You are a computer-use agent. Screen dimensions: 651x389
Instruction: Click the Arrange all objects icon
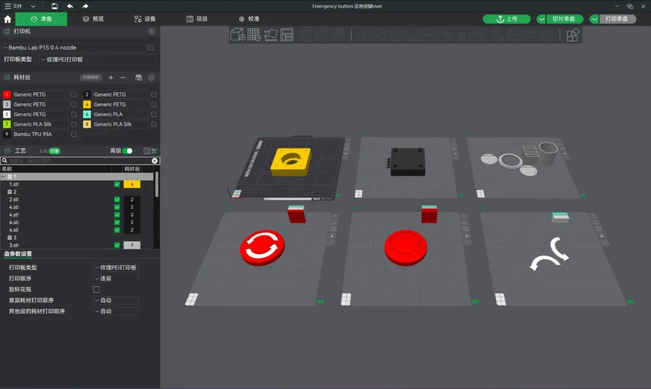point(286,35)
